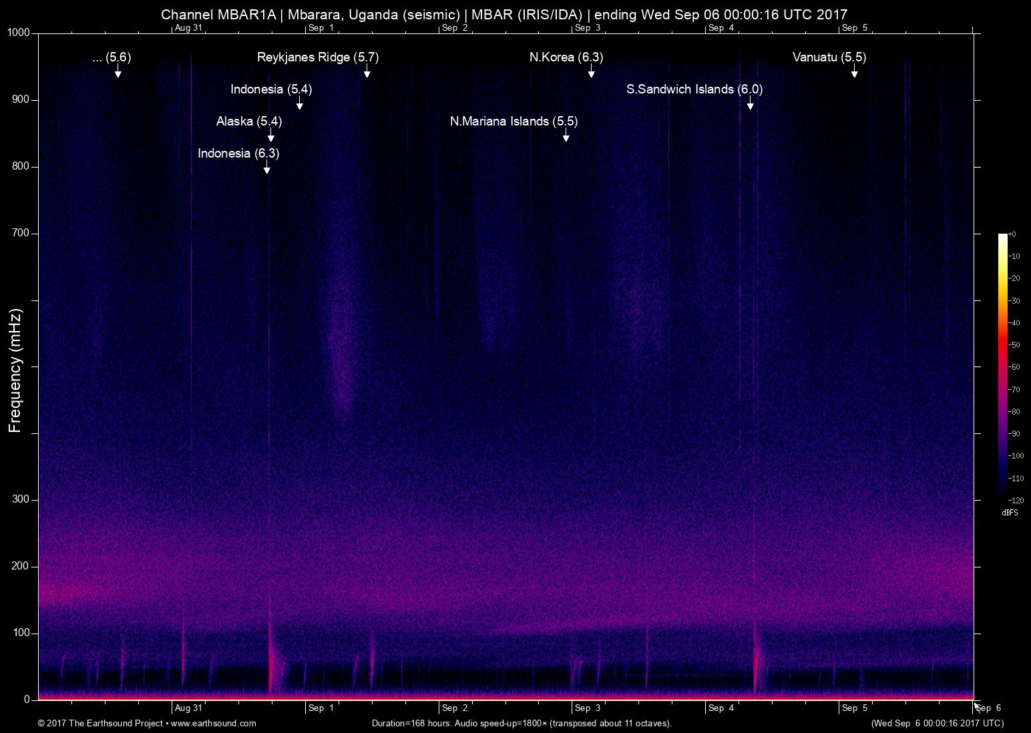Click the Indonesia (6.3) earthquake label

point(238,153)
